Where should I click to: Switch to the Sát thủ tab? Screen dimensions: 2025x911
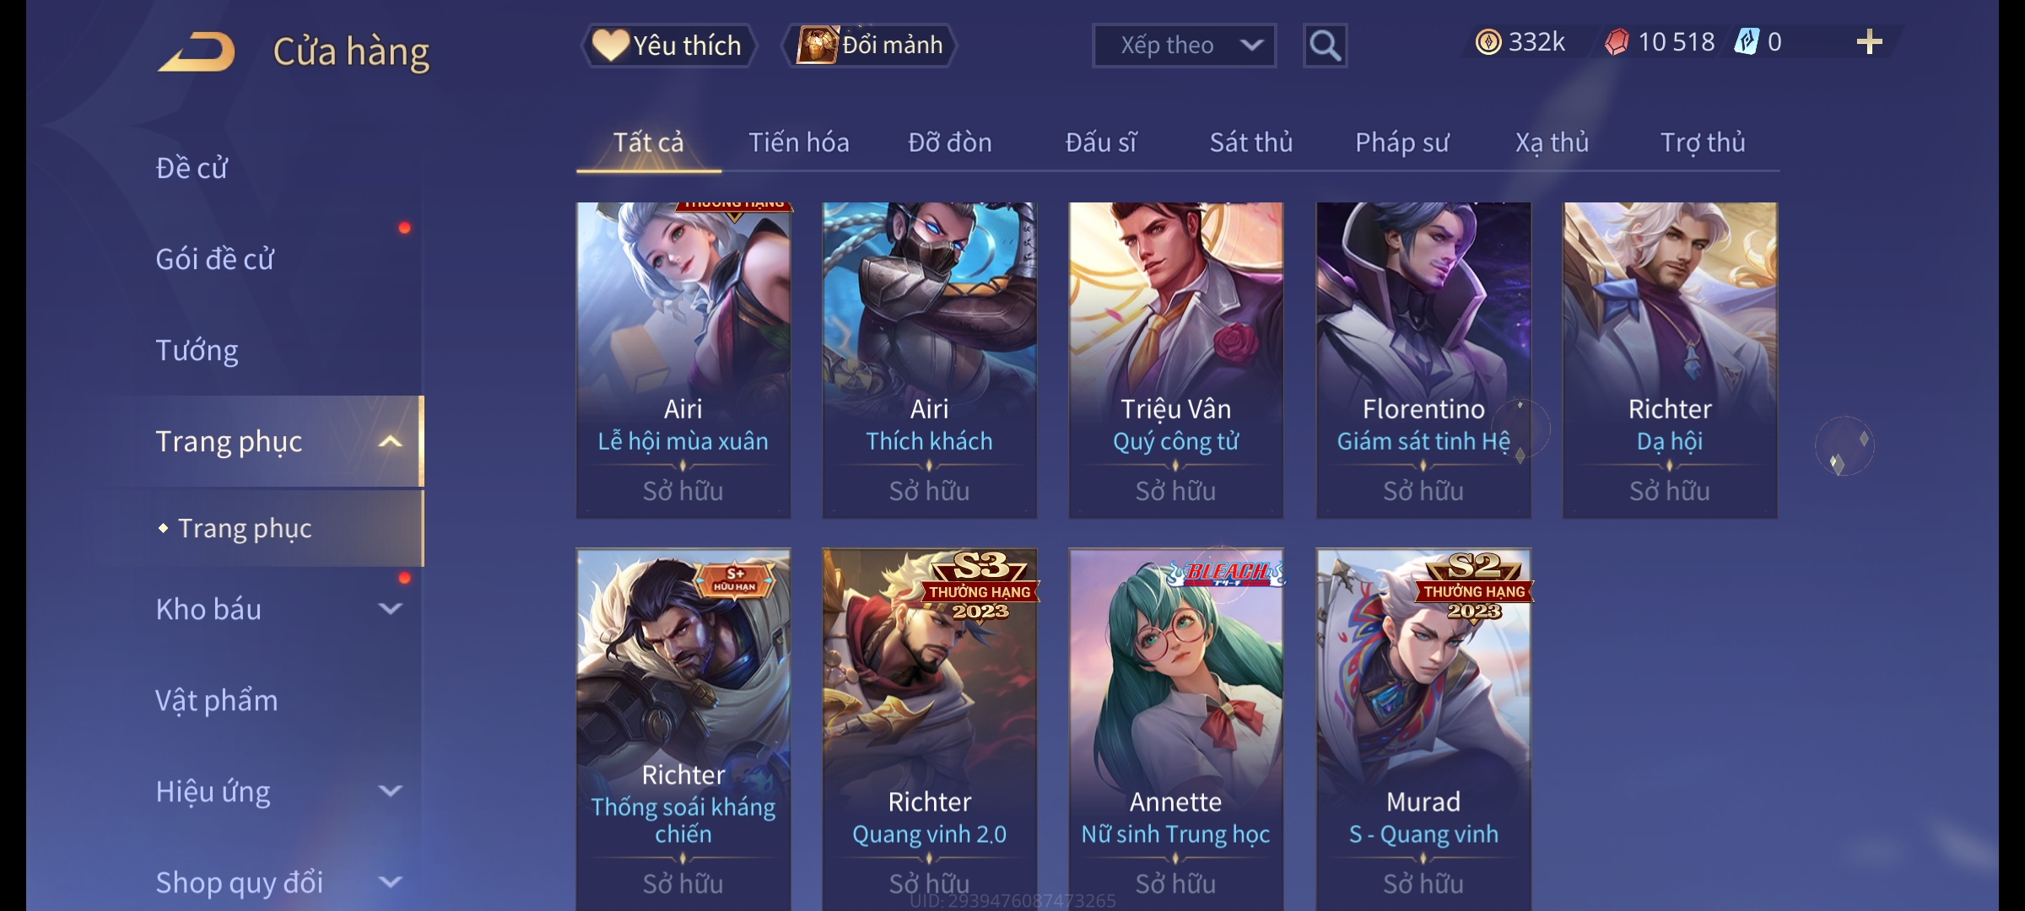[1251, 143]
